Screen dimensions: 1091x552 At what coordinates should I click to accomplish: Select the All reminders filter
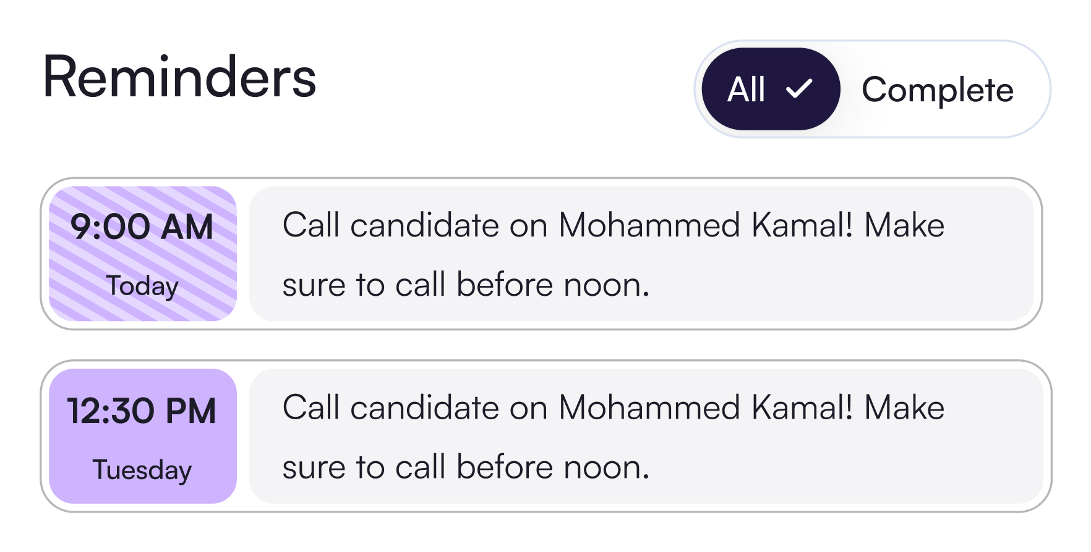click(x=771, y=89)
